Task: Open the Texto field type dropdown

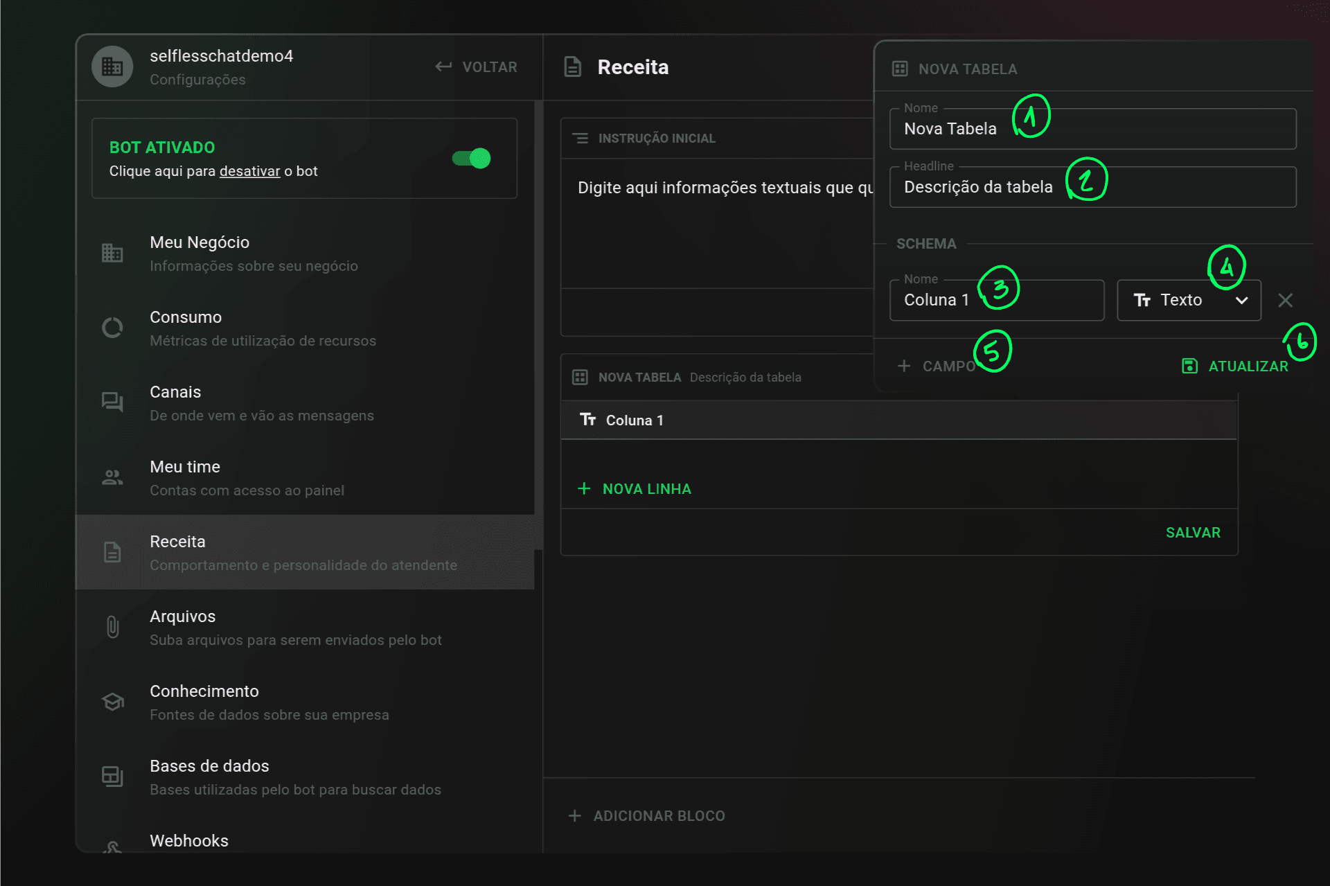Action: point(1189,300)
